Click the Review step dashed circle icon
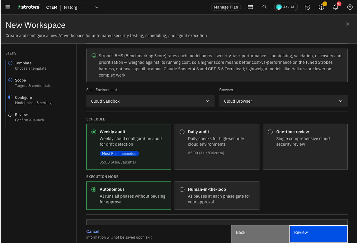Screen dimensions: 358x243 10,114
